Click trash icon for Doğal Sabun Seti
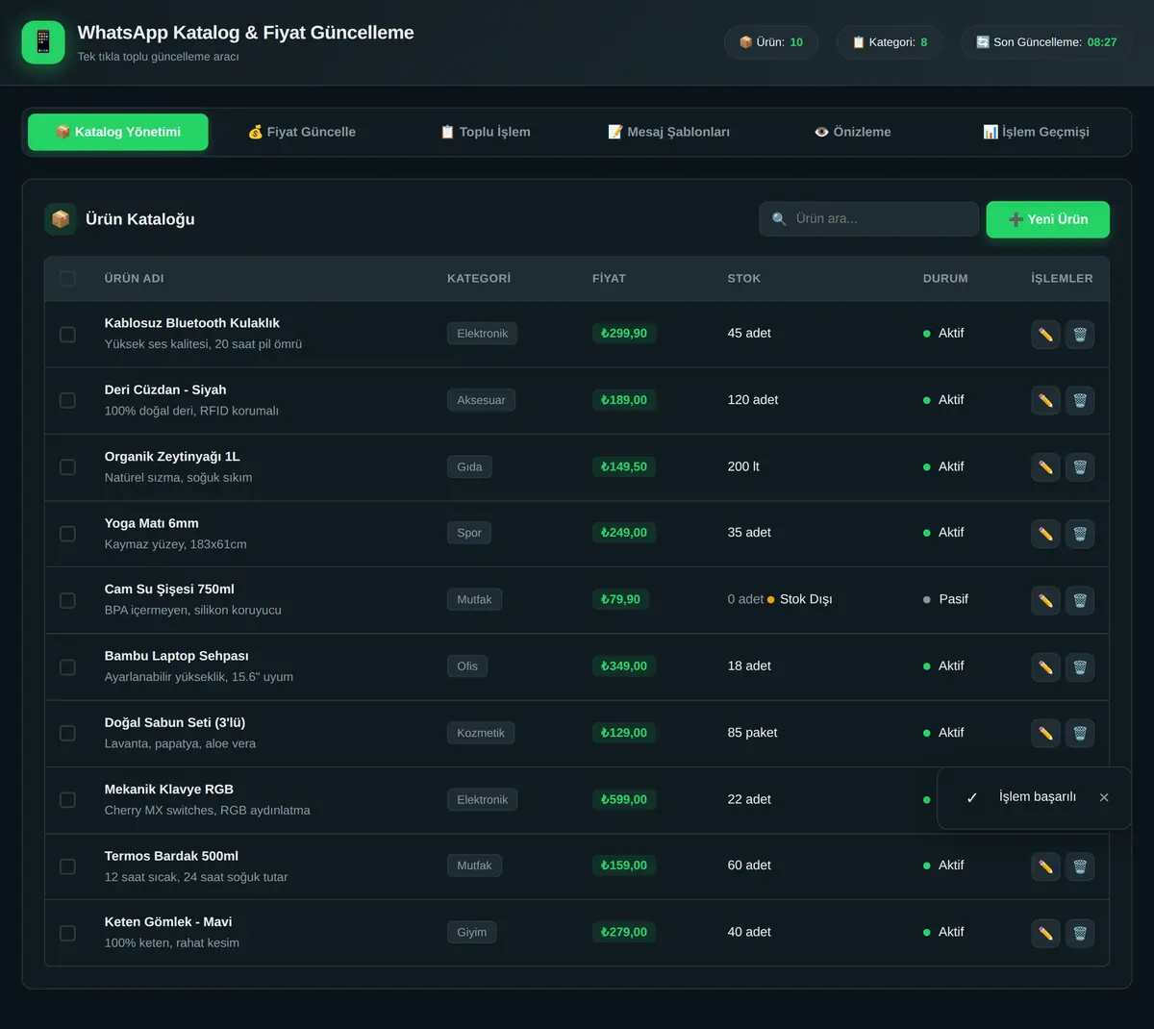 click(x=1080, y=733)
